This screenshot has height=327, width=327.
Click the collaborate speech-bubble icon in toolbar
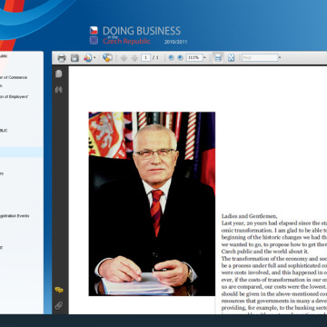click(107, 57)
